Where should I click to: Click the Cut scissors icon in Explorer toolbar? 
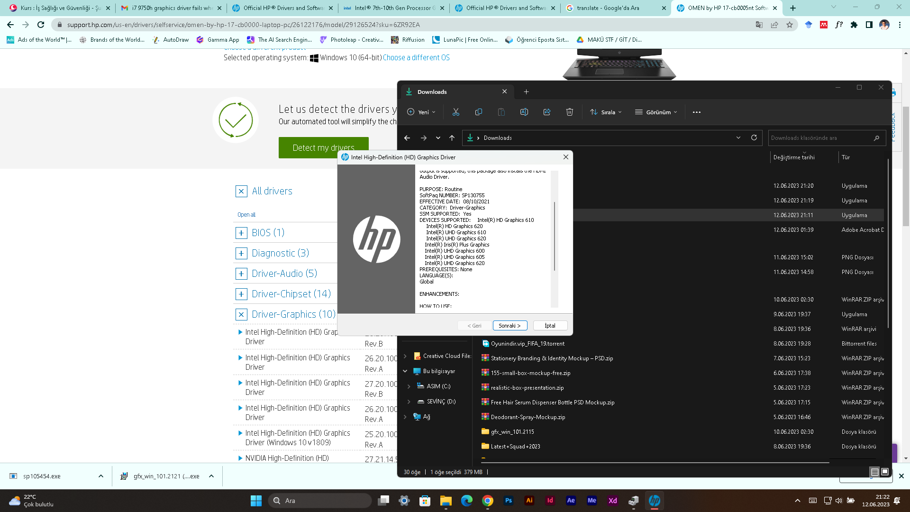tap(455, 112)
